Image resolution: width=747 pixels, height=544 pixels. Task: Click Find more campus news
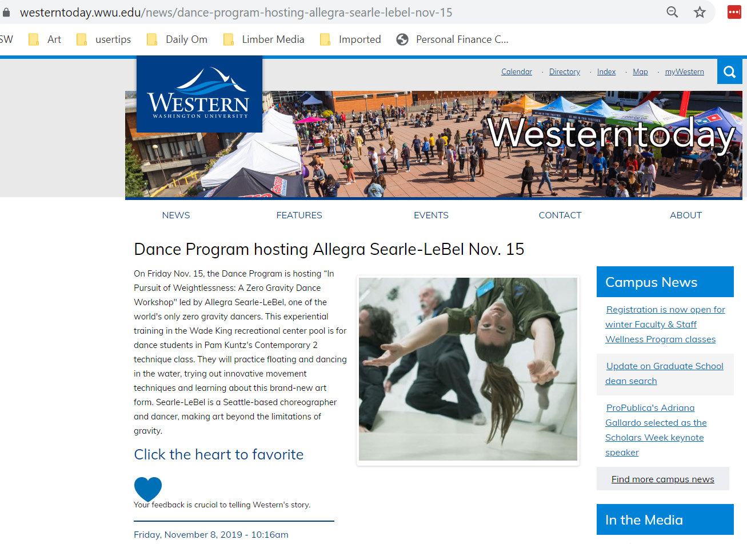click(663, 479)
